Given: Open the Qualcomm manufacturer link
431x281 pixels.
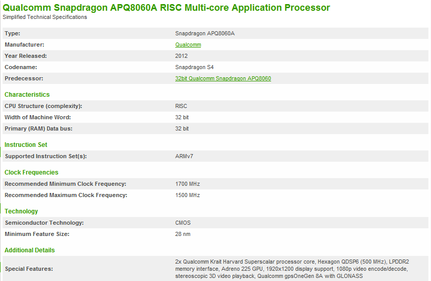Looking at the screenshot, I should (188, 45).
